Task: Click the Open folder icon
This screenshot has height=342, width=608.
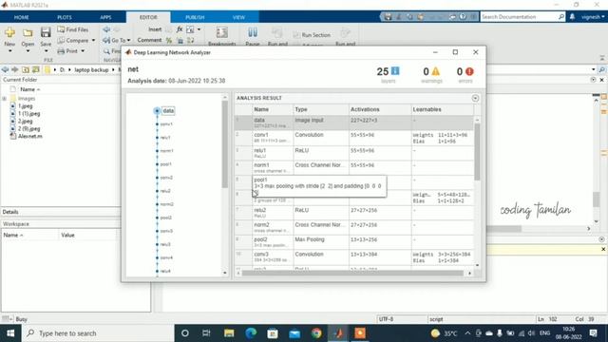Action: click(x=28, y=33)
